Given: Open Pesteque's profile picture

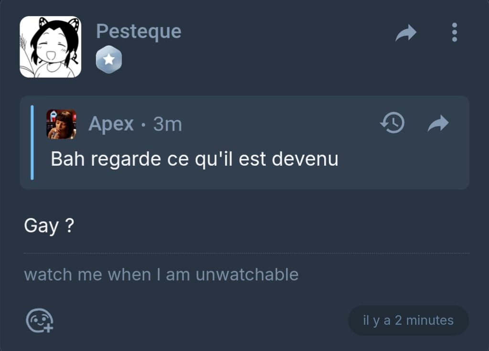Looking at the screenshot, I should (50, 47).
